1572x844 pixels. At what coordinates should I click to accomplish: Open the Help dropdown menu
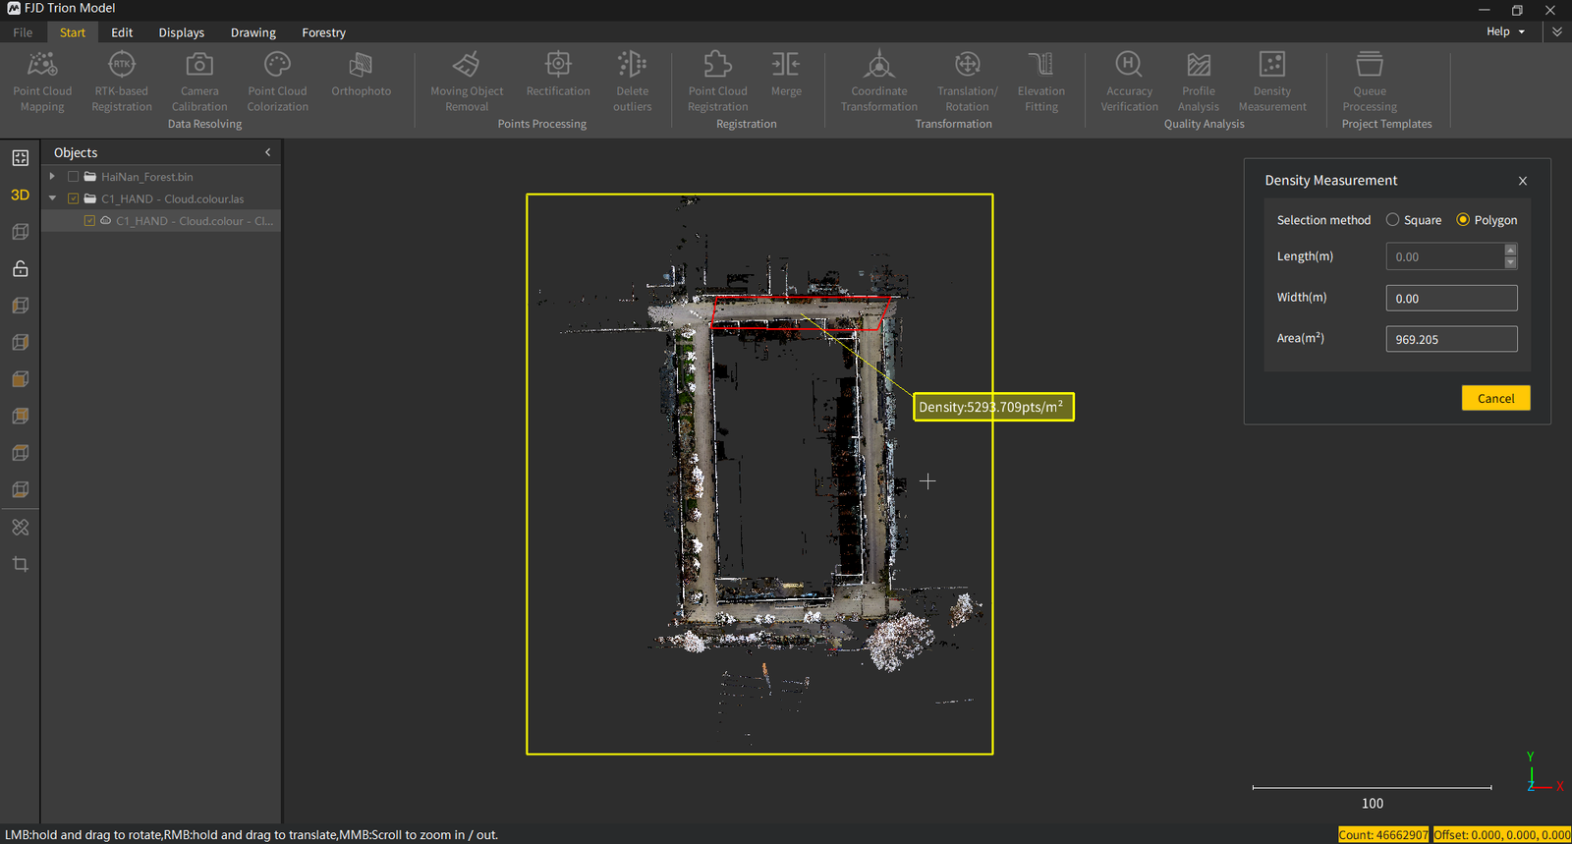[1505, 31]
